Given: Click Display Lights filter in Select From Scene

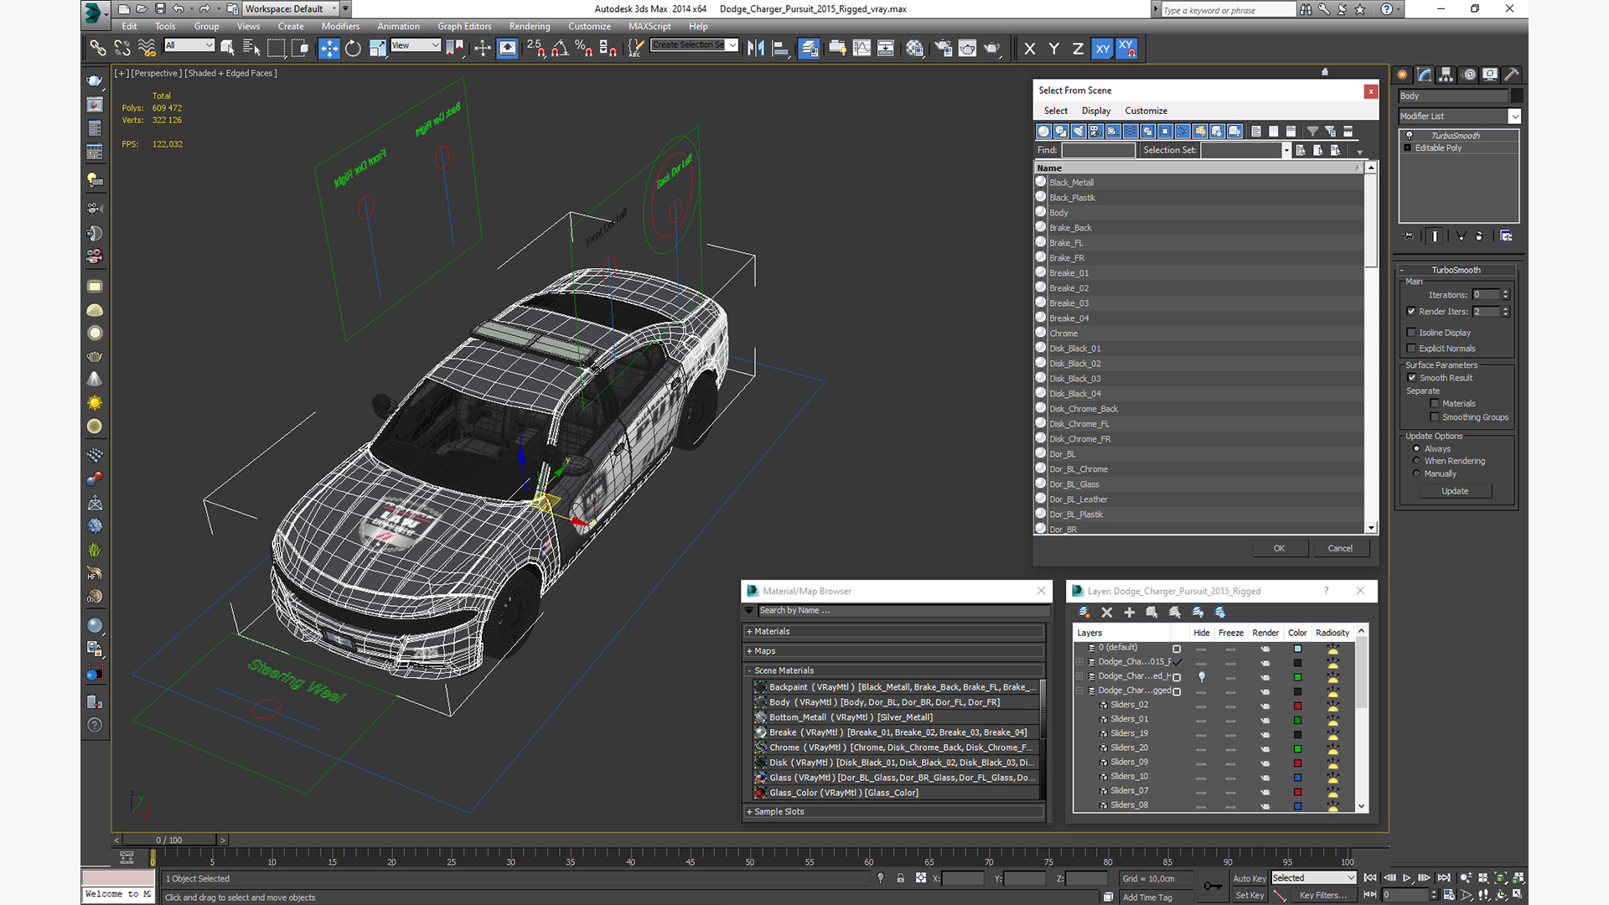Looking at the screenshot, I should point(1078,132).
